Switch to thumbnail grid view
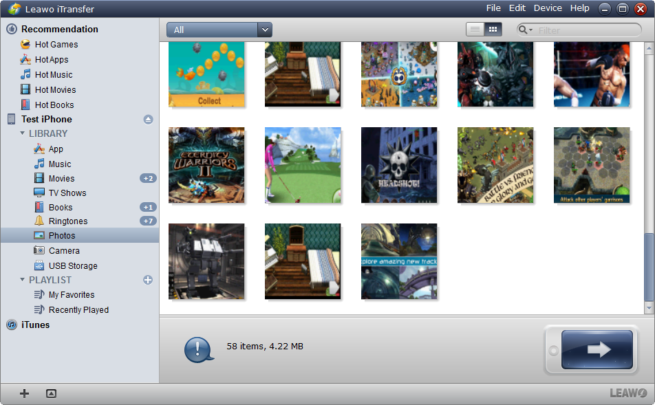The height and width of the screenshot is (405, 655). click(x=493, y=30)
